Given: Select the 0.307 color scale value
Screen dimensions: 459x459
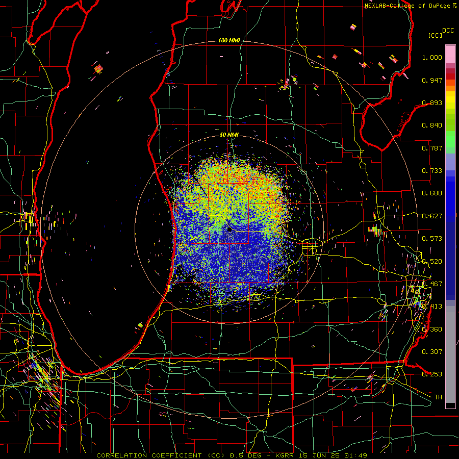Looking at the screenshot, I should tap(432, 352).
